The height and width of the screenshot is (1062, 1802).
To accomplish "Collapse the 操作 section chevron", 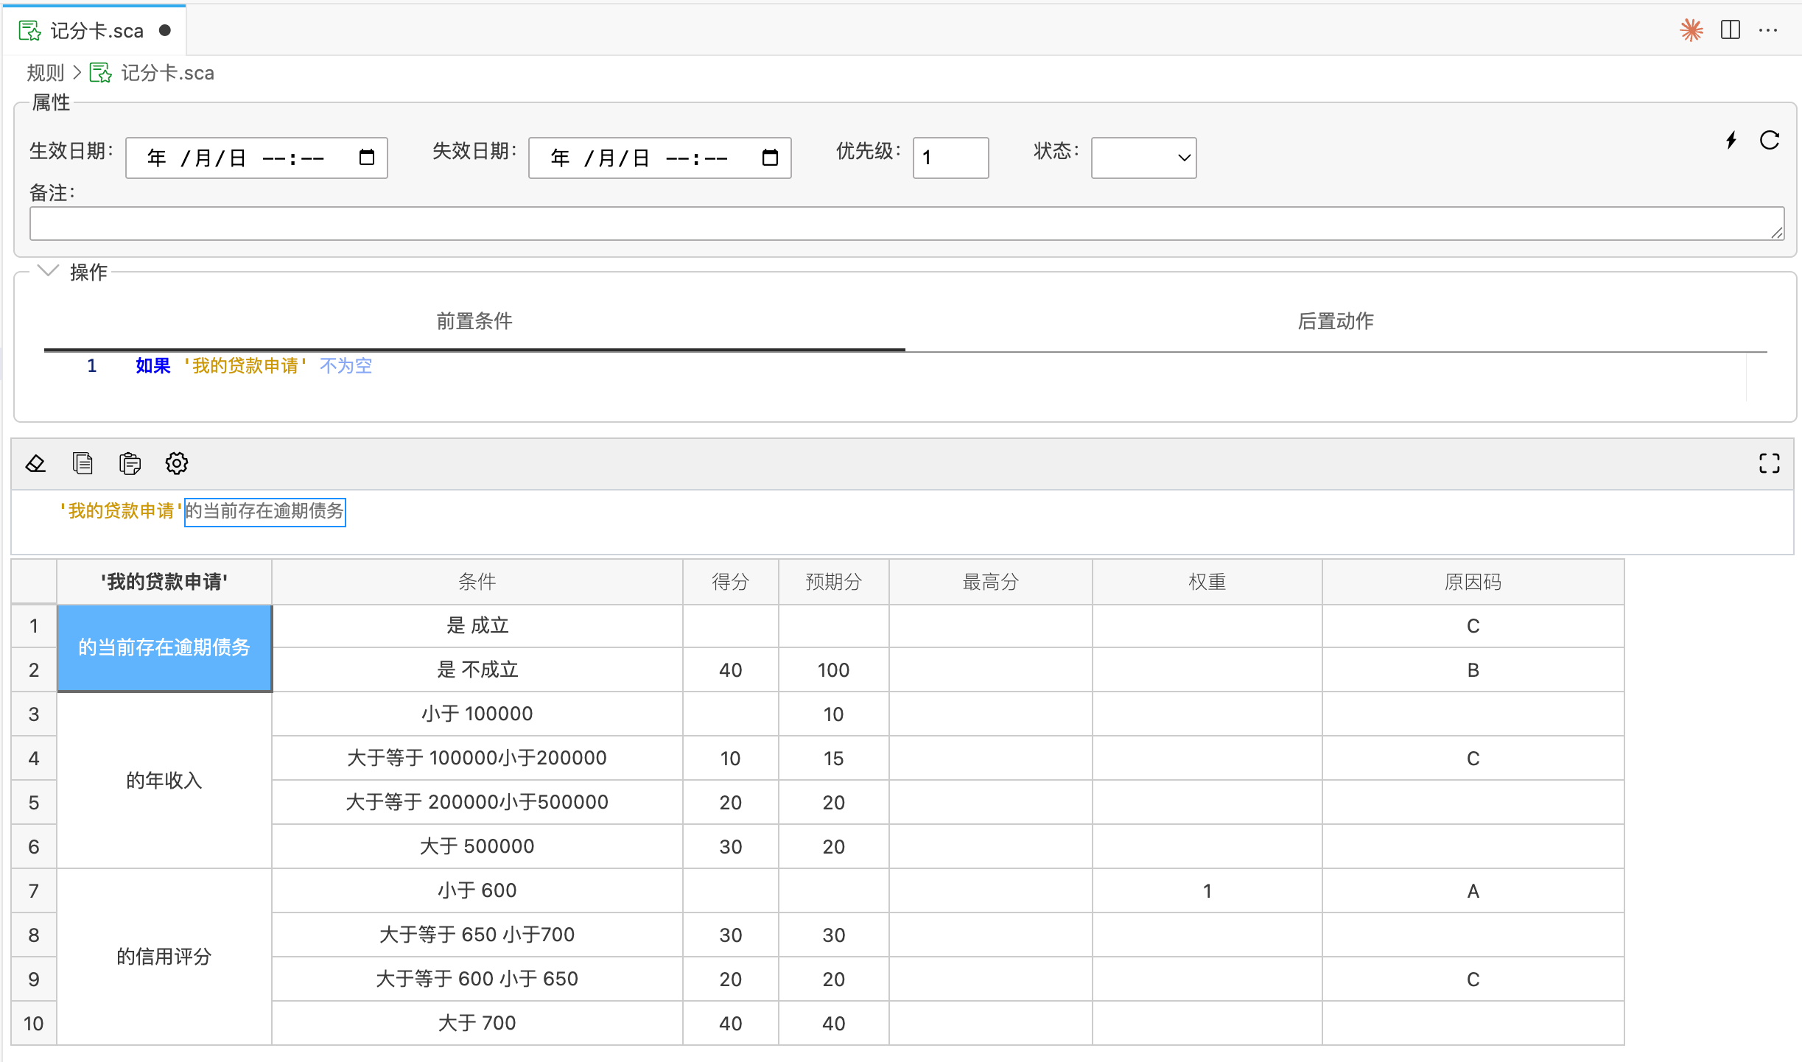I will pyautogui.click(x=48, y=271).
